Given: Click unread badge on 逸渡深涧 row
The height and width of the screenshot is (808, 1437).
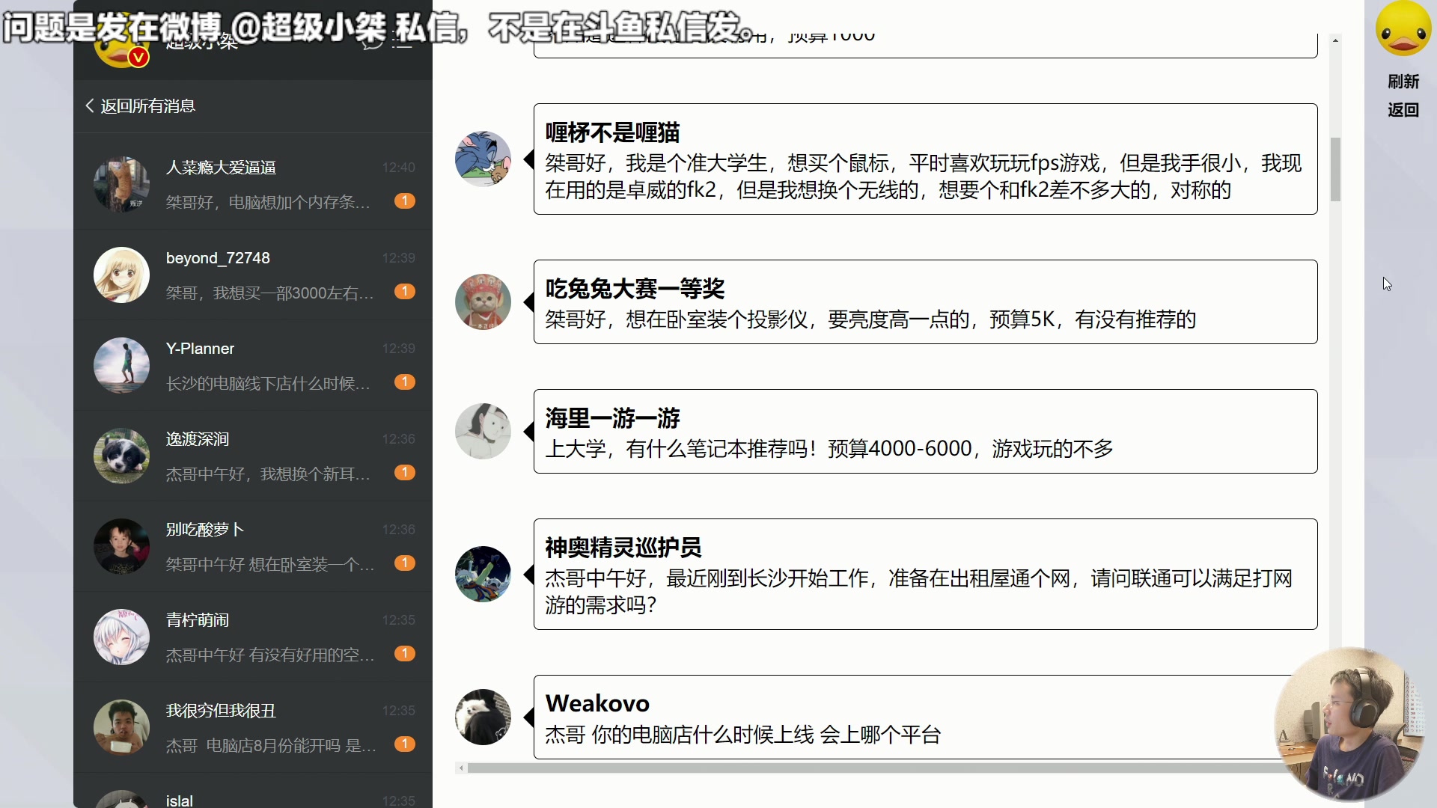Looking at the screenshot, I should pyautogui.click(x=405, y=472).
